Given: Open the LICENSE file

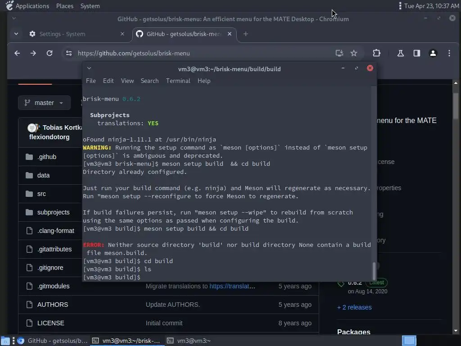Looking at the screenshot, I should 50,323.
